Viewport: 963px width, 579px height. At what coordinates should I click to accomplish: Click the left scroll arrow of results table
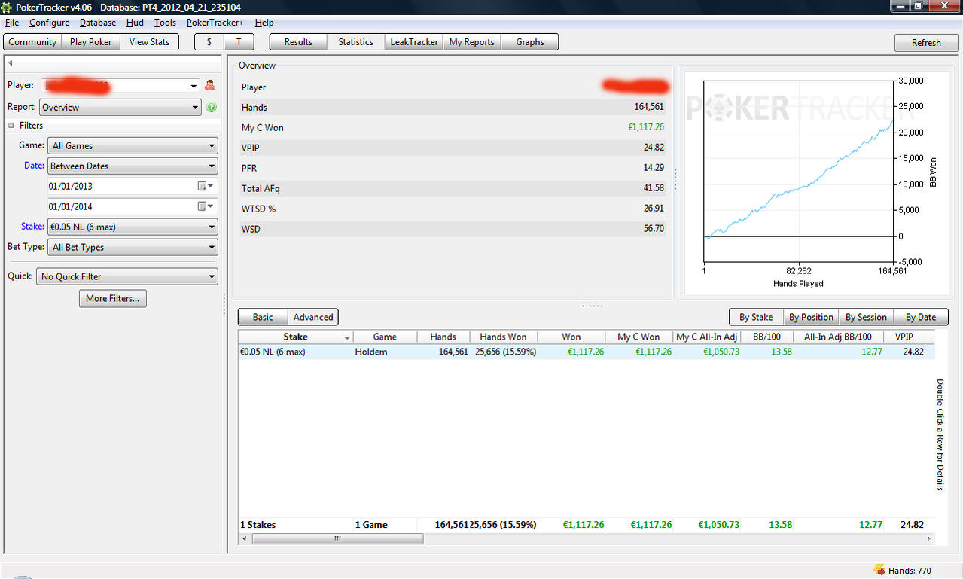[x=244, y=539]
